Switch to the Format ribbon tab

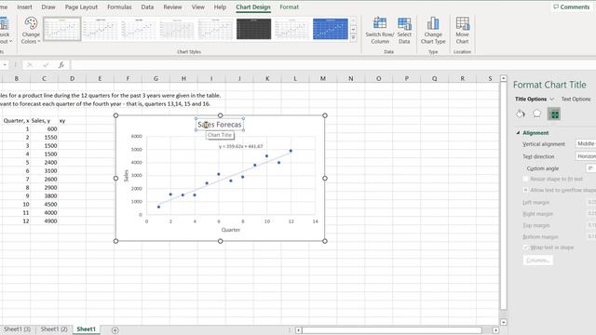pos(290,7)
